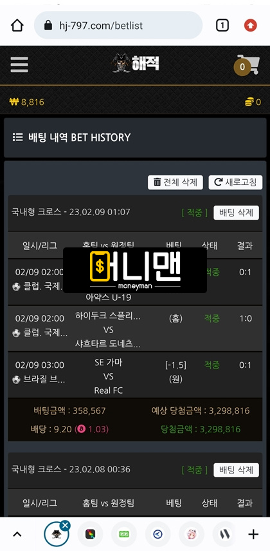The image size is (270, 556).
Task: Open the anime avatar shortcut icon
Action: coord(192,534)
